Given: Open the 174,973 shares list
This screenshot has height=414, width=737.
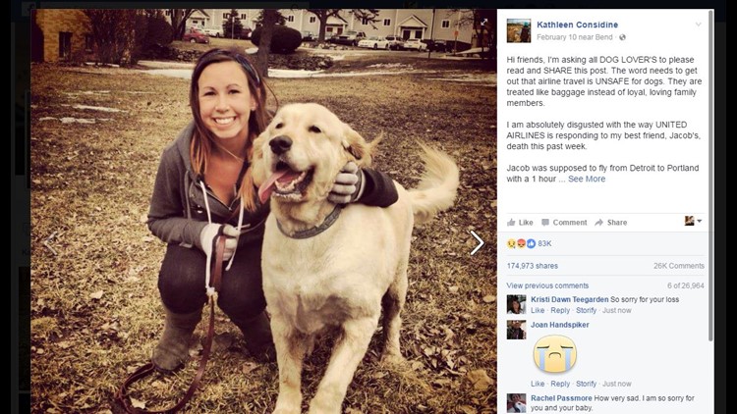Looking at the screenshot, I should point(532,266).
